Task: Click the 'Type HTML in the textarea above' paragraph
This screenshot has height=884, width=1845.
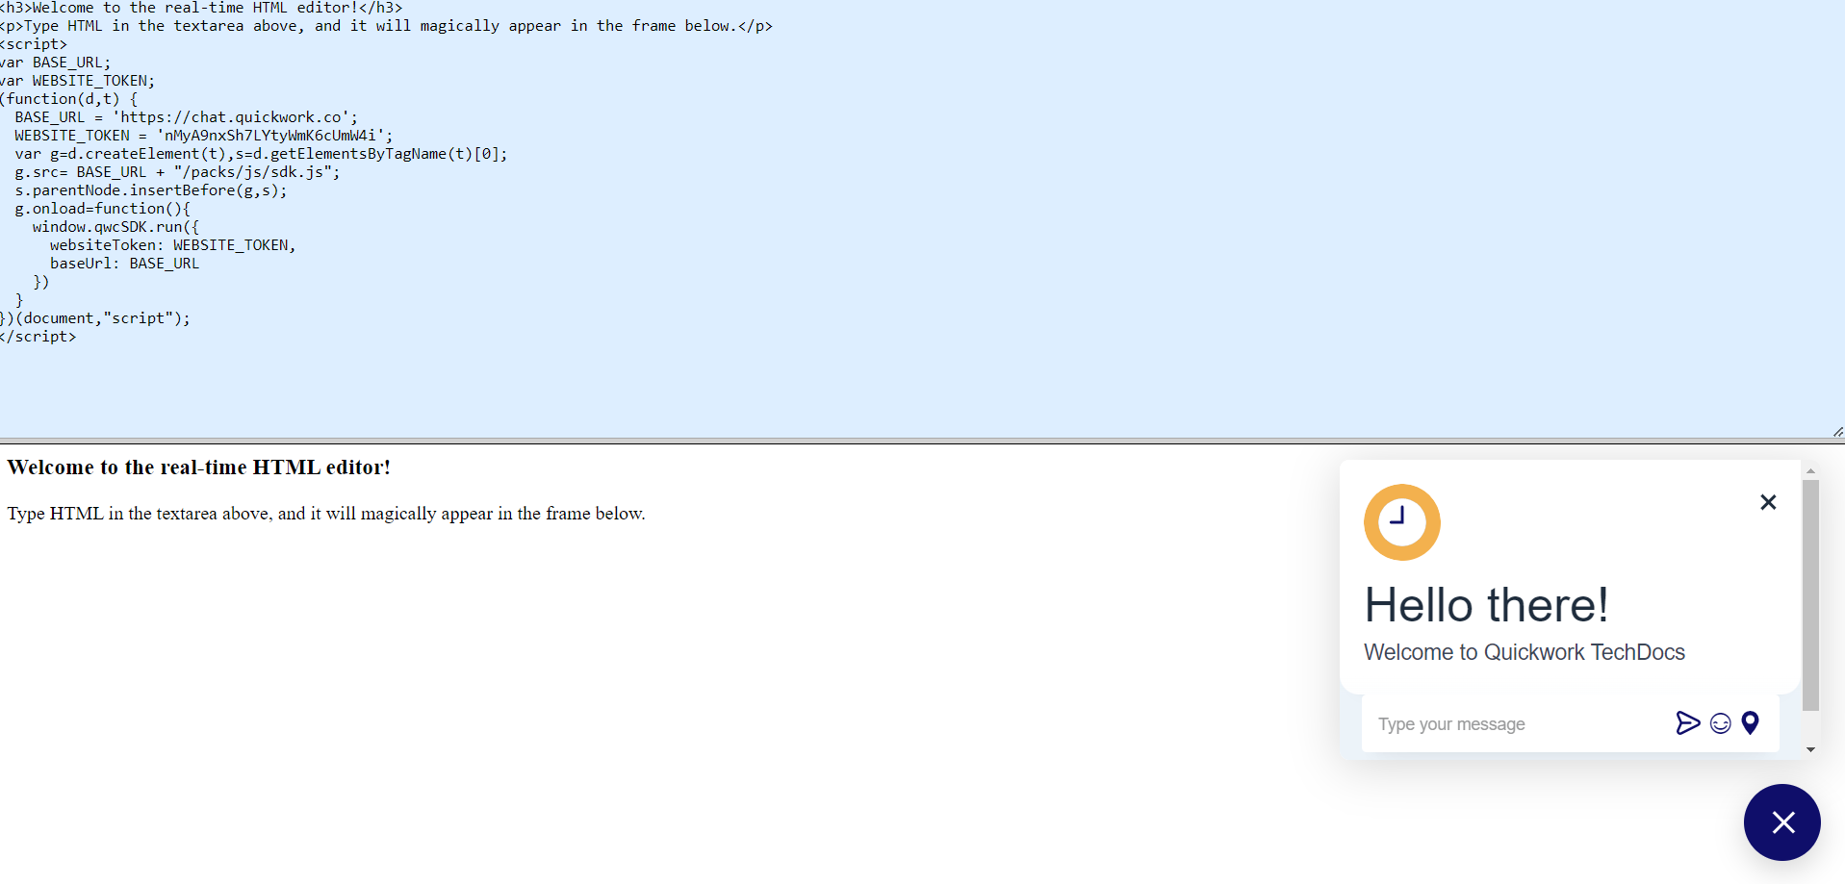Action: pos(326,514)
